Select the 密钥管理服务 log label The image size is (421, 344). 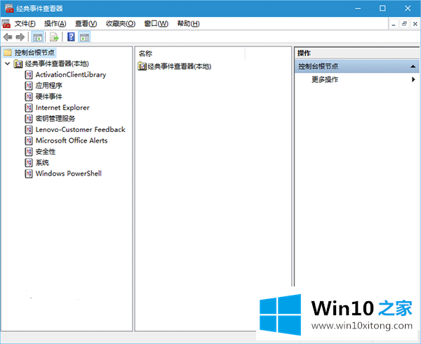[55, 119]
